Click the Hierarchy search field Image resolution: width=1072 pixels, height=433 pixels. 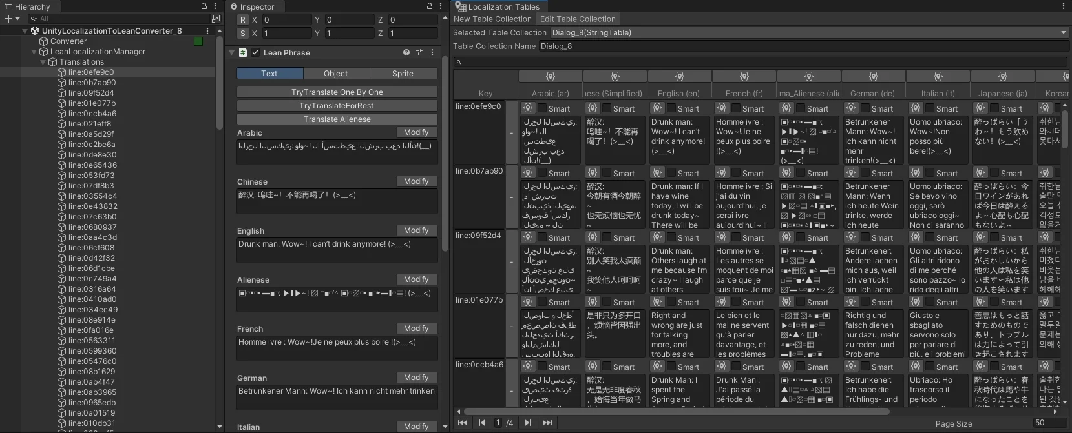tap(120, 19)
